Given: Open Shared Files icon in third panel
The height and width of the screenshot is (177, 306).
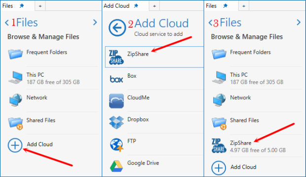Looking at the screenshot, I should tap(219, 123).
